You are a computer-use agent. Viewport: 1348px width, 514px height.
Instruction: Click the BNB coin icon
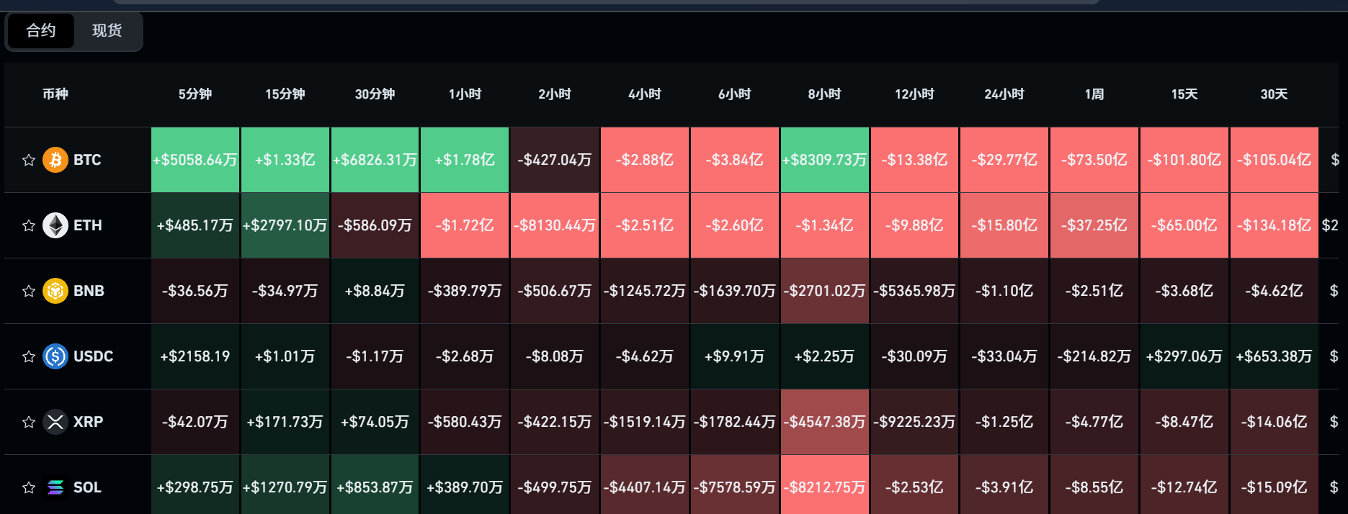tap(55, 291)
